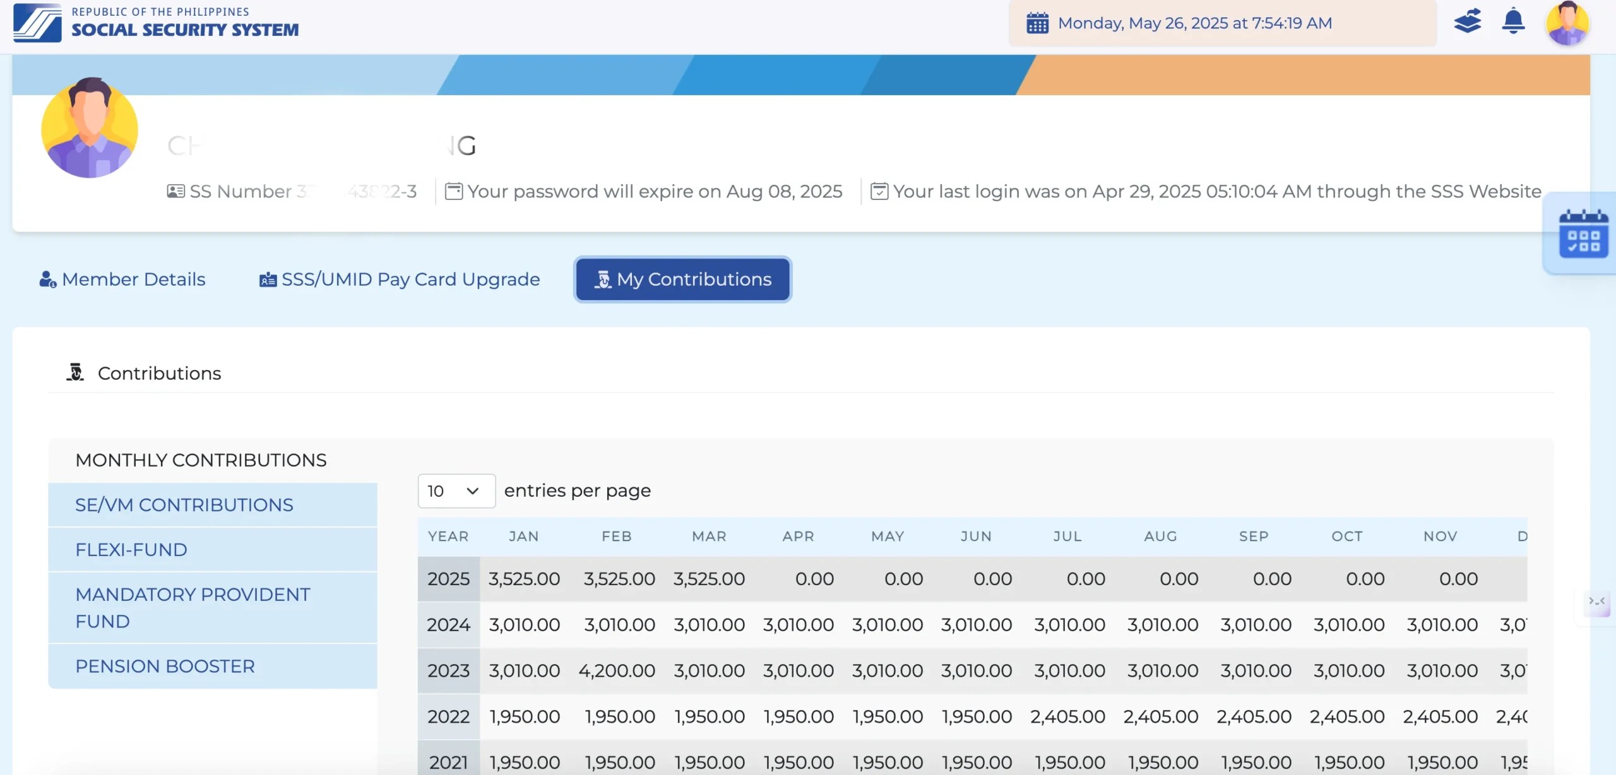The image size is (1616, 775).
Task: Click the February 2023 4,200.00 cell
Action: [x=617, y=670]
